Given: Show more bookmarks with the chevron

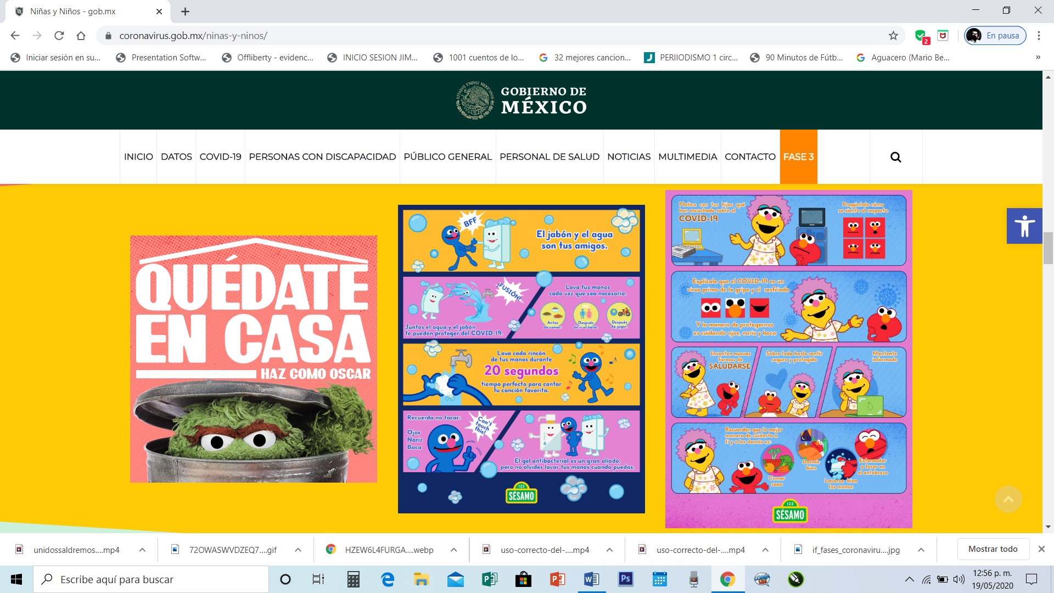Looking at the screenshot, I should 1038,57.
